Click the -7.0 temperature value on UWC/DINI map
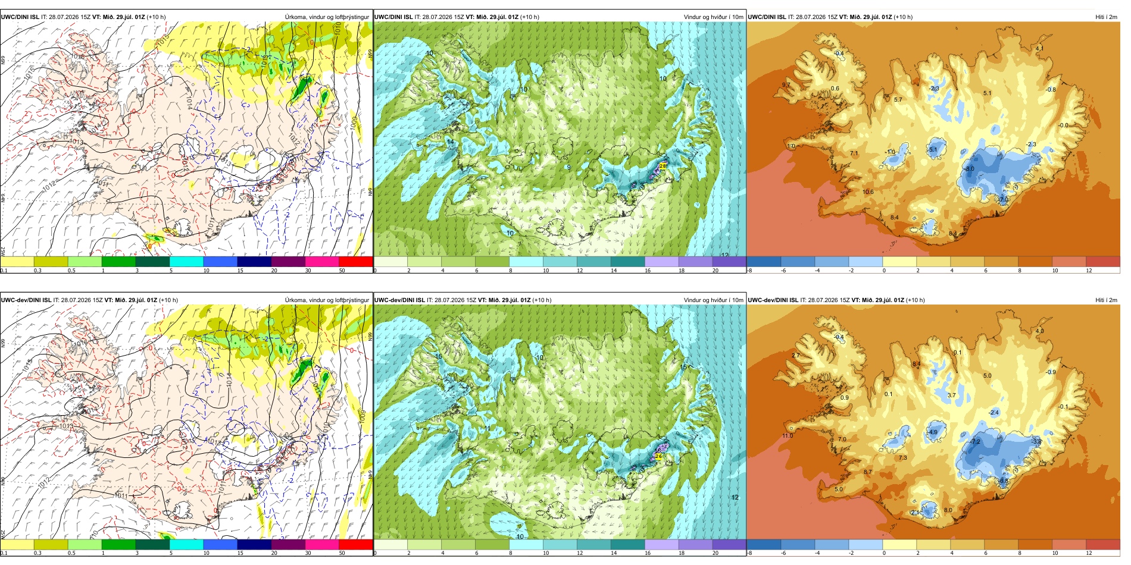Screen dimensions: 1131x565 [1003, 199]
